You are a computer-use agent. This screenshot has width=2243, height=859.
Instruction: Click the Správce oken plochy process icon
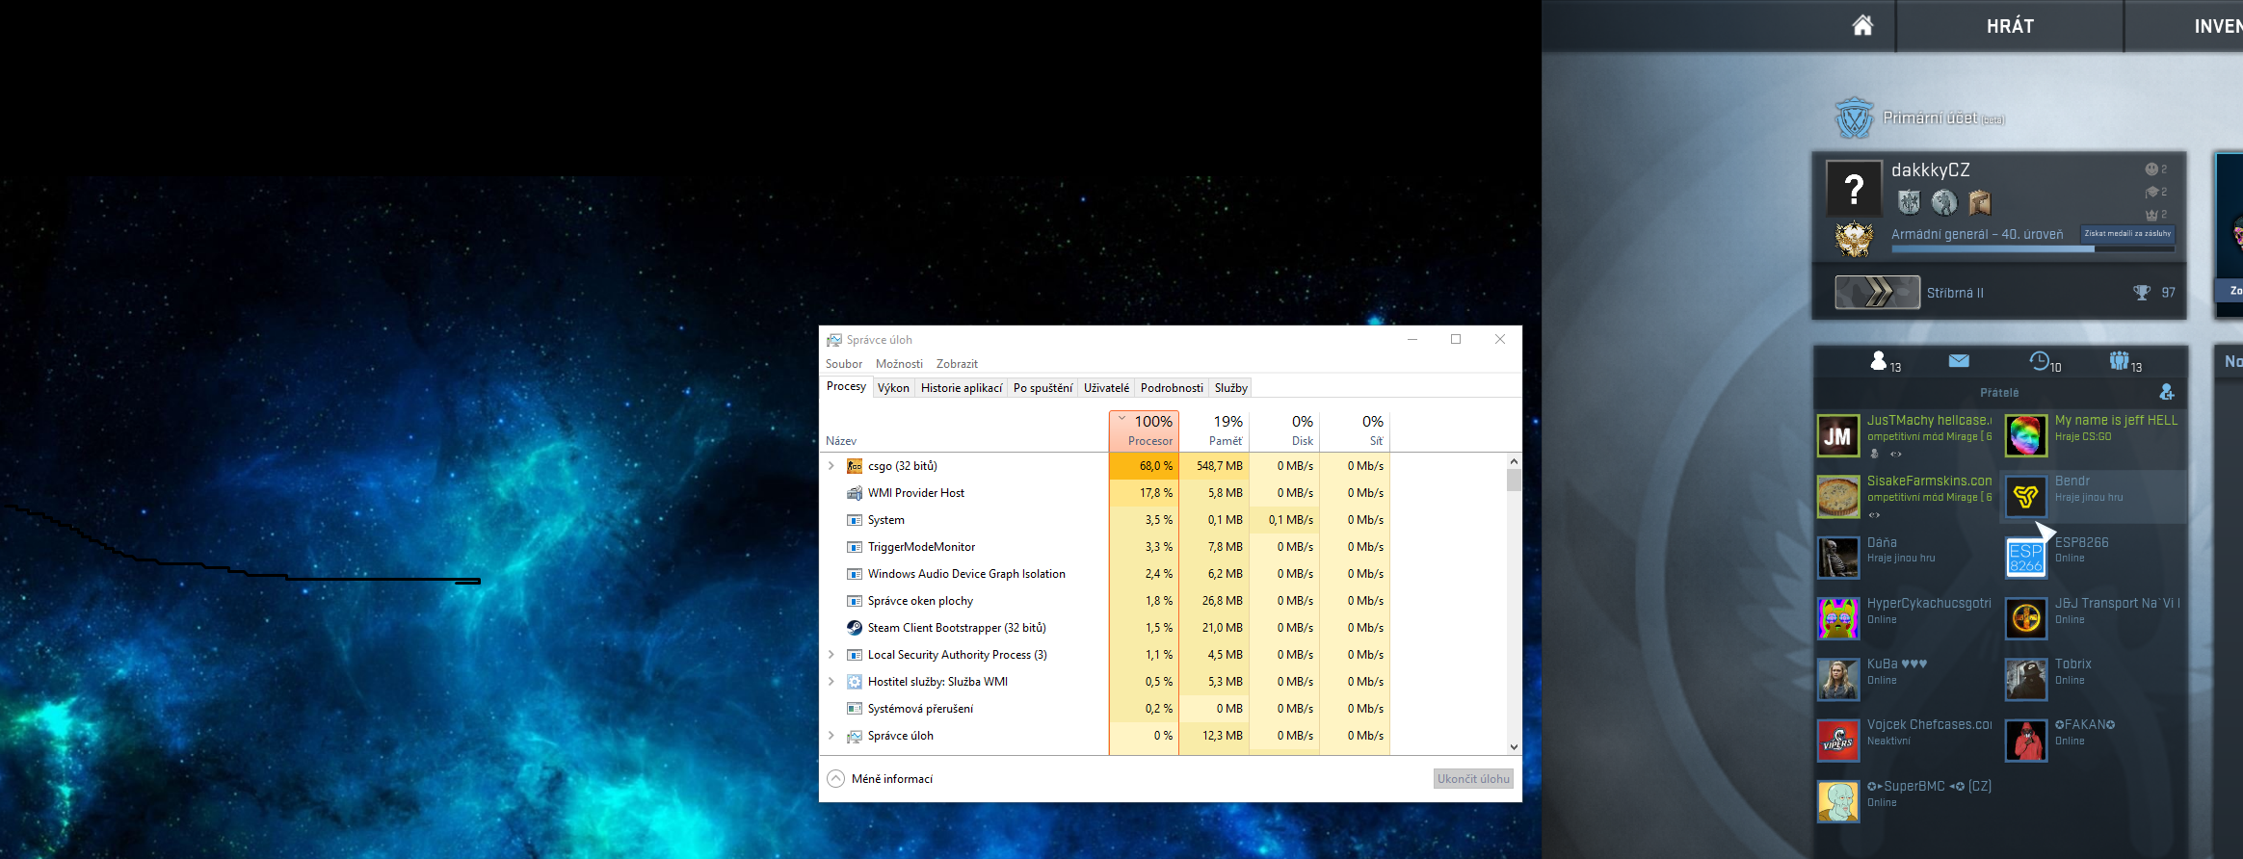click(x=855, y=601)
